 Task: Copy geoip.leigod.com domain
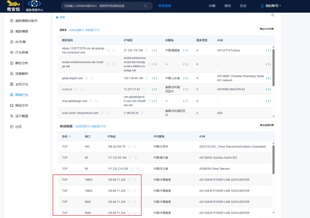point(92,78)
